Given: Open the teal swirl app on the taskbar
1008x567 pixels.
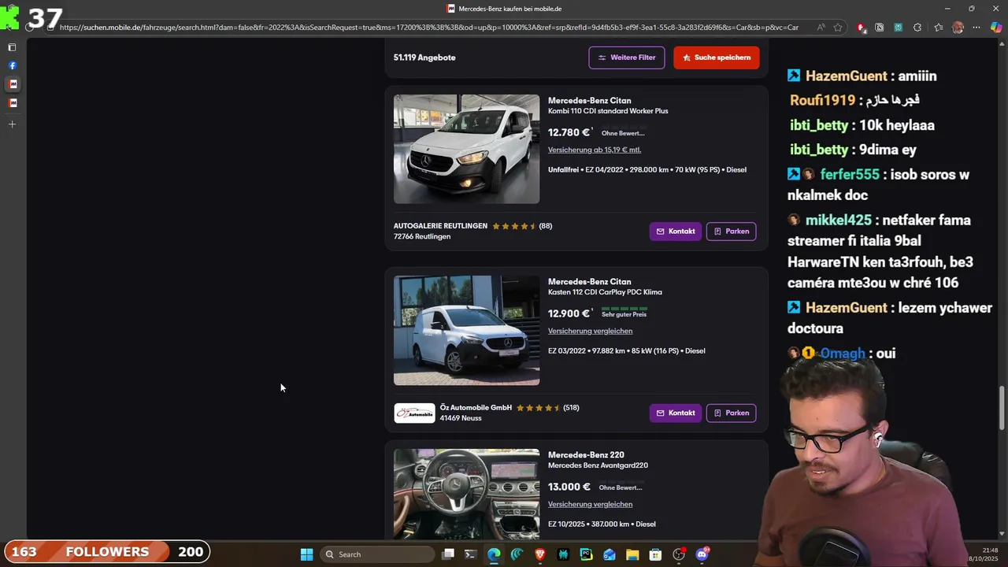Looking at the screenshot, I should coord(517,554).
